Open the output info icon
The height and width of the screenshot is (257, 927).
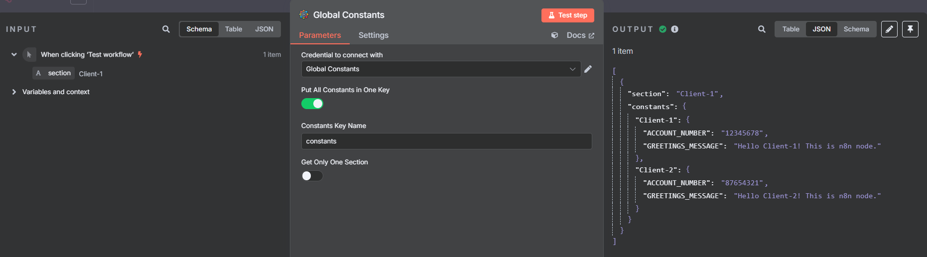[674, 29]
